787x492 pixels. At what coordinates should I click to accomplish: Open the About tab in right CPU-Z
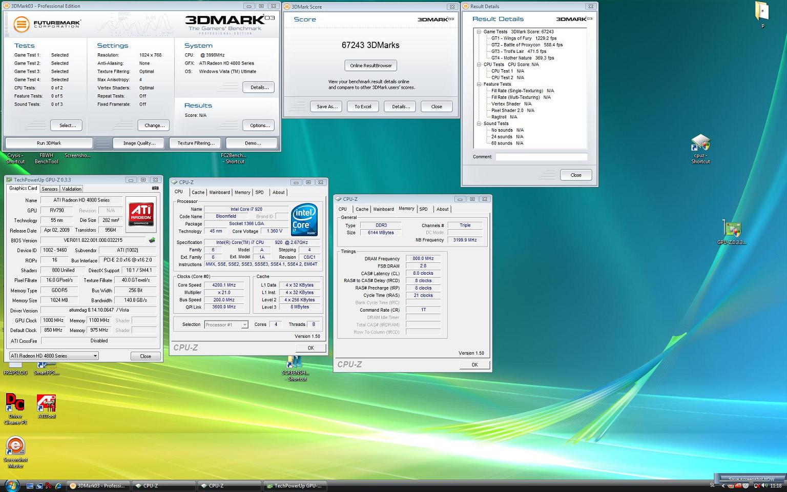(442, 209)
